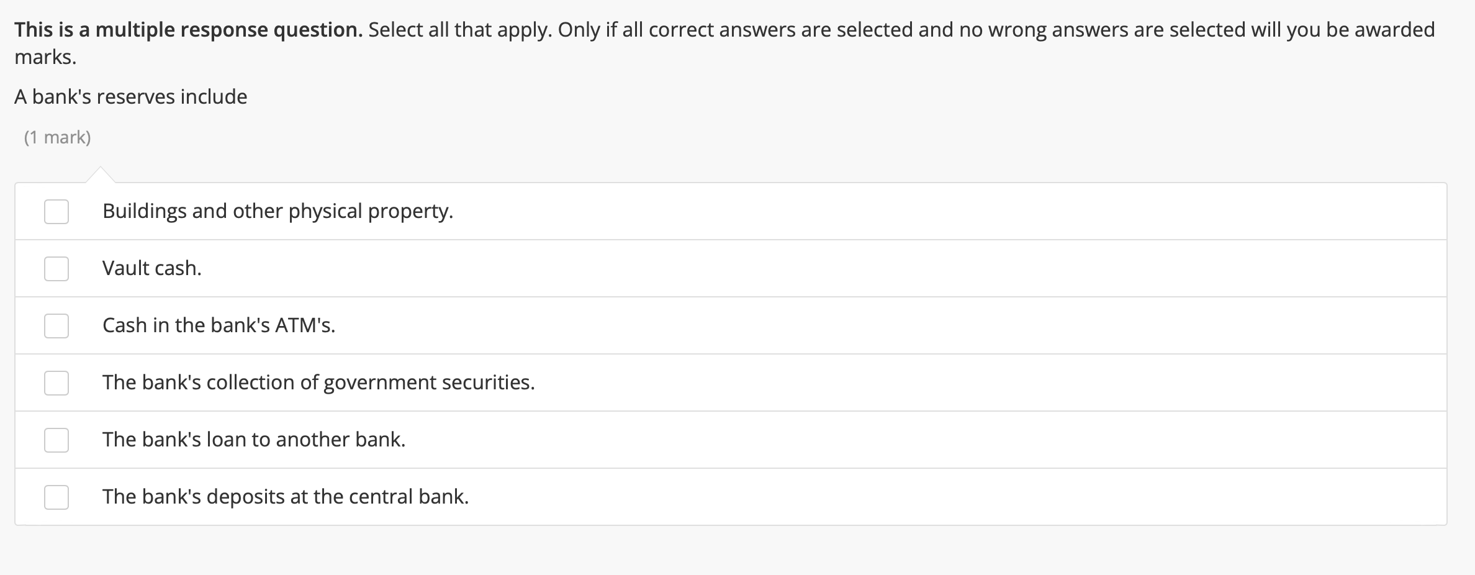Click "The bank's collection of government securities." text
Image resolution: width=1475 pixels, height=575 pixels.
(x=318, y=383)
